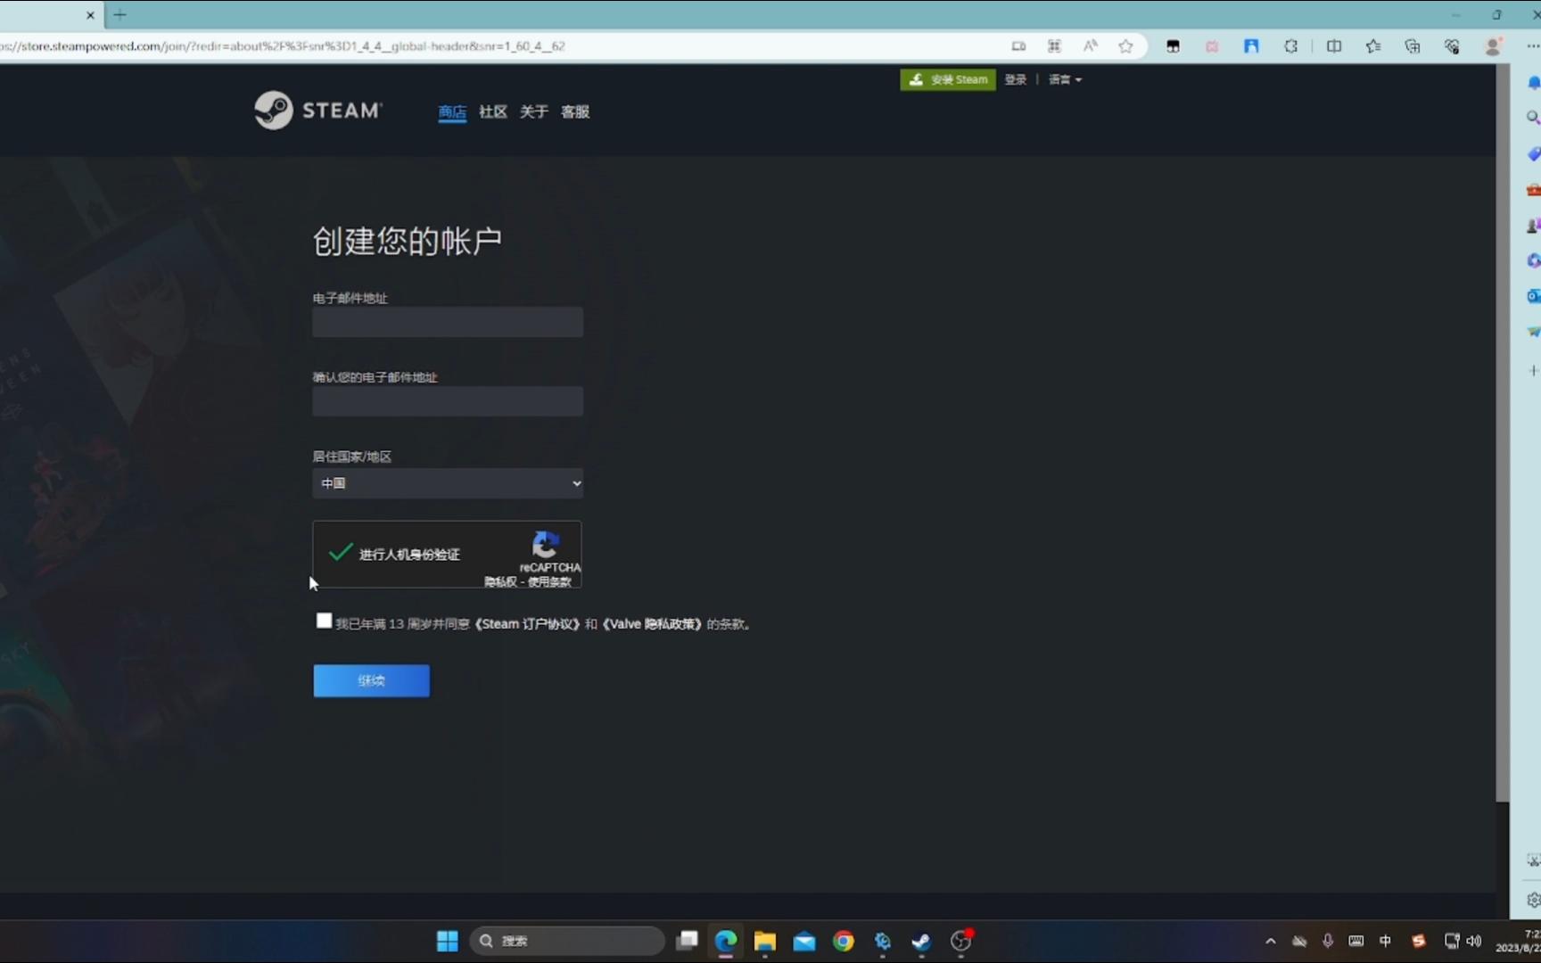Open the reCAPTCHA terms of use link
Viewport: 1541px width, 963px height.
coord(549,581)
